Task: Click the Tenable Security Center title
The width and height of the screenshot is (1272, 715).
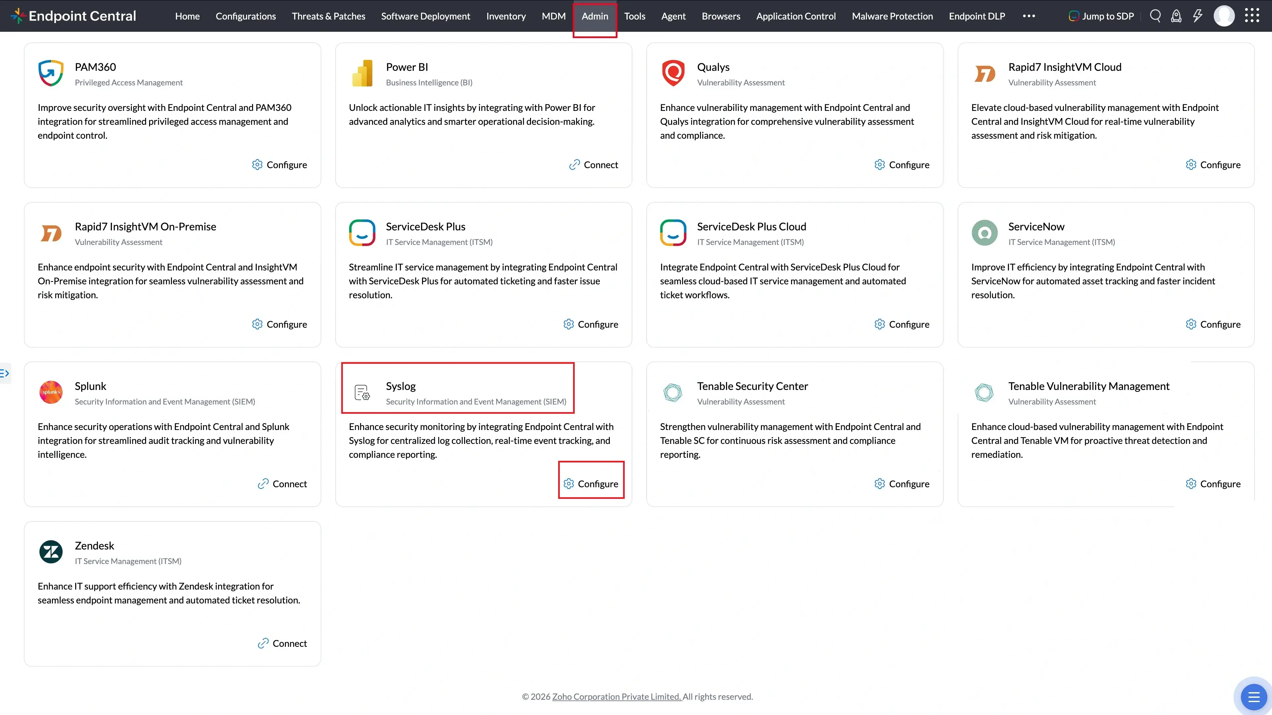Action: [x=752, y=386]
